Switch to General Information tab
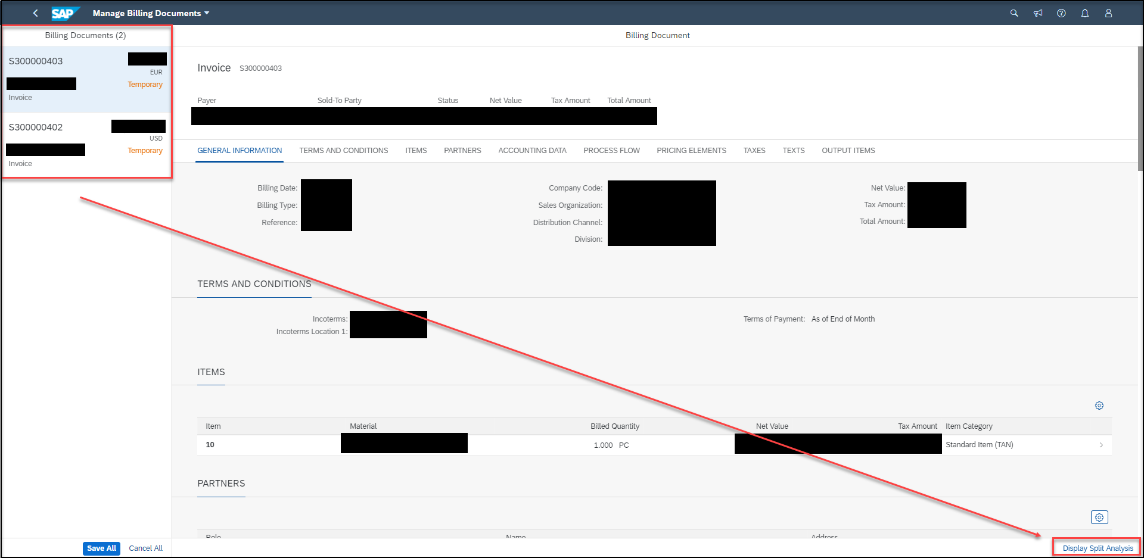The image size is (1144, 558). point(240,151)
